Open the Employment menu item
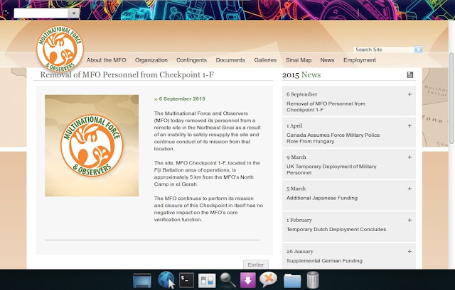The height and width of the screenshot is (290, 455). click(x=360, y=60)
